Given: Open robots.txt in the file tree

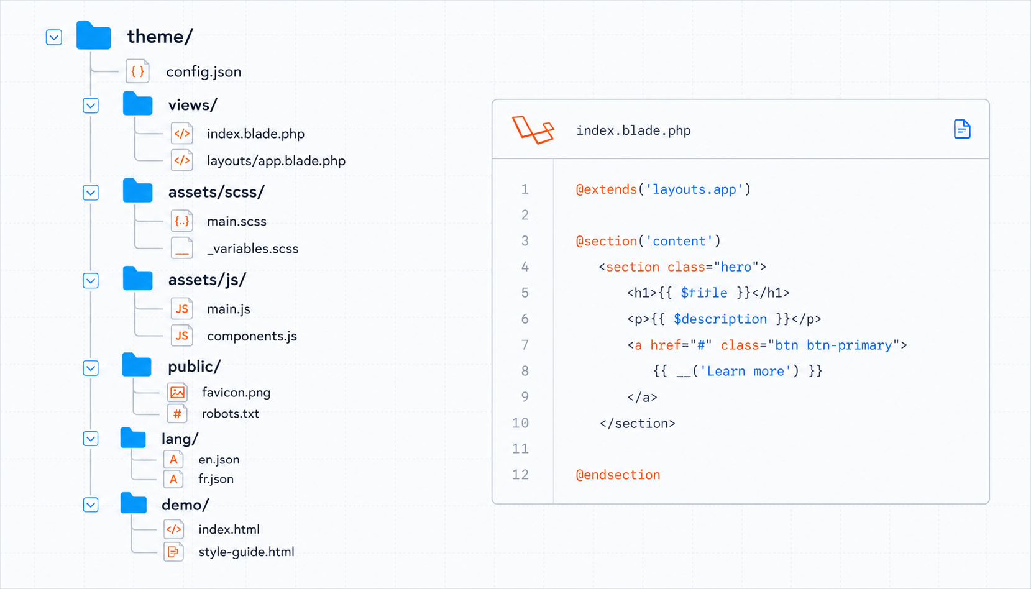Looking at the screenshot, I should [x=231, y=414].
